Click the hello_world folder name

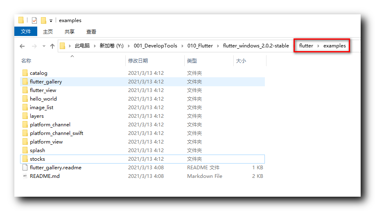coord(43,99)
